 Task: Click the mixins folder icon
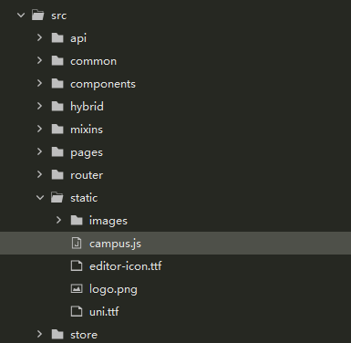point(57,129)
